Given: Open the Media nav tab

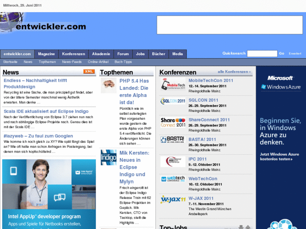Looking at the screenshot, I should pyautogui.click(x=178, y=54).
